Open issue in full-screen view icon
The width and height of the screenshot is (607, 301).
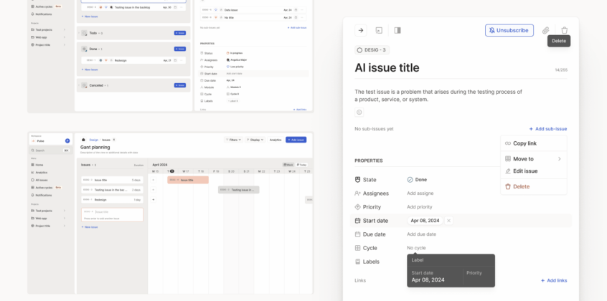tap(379, 30)
